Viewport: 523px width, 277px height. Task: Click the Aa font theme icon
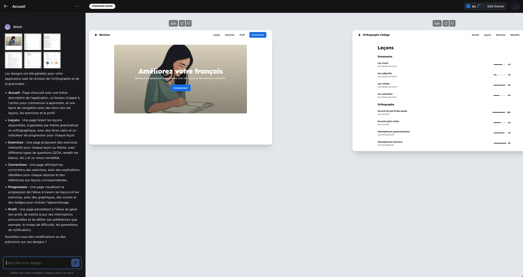(474, 6)
